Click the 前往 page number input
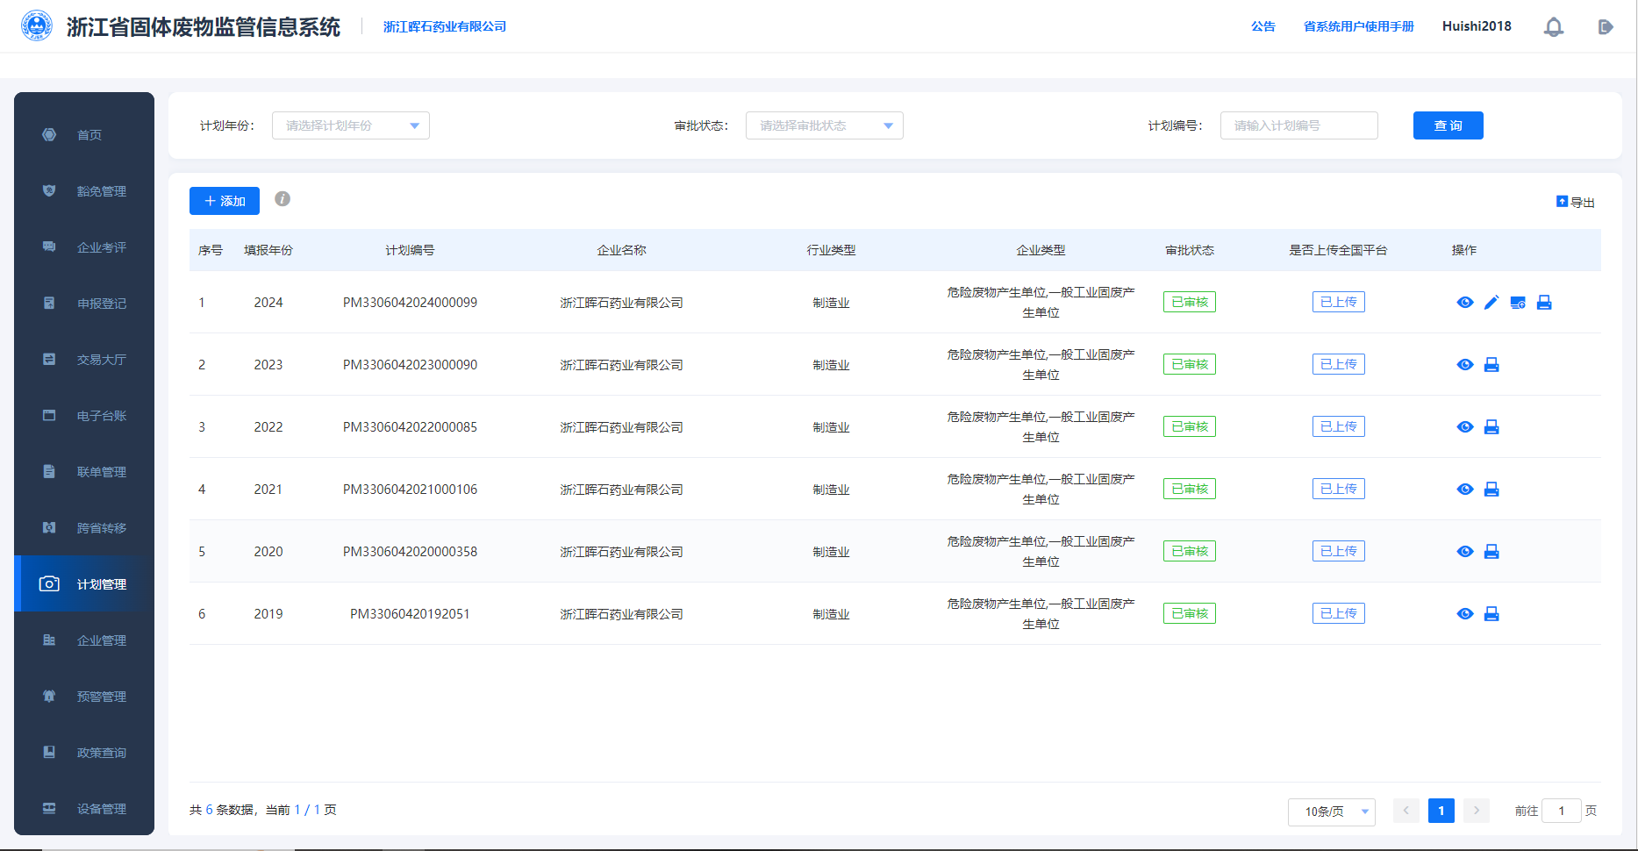1638x851 pixels. 1562,811
